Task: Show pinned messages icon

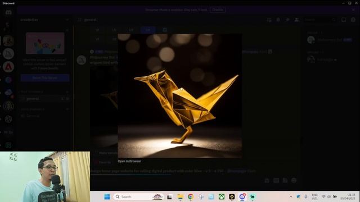Action: pos(287,20)
